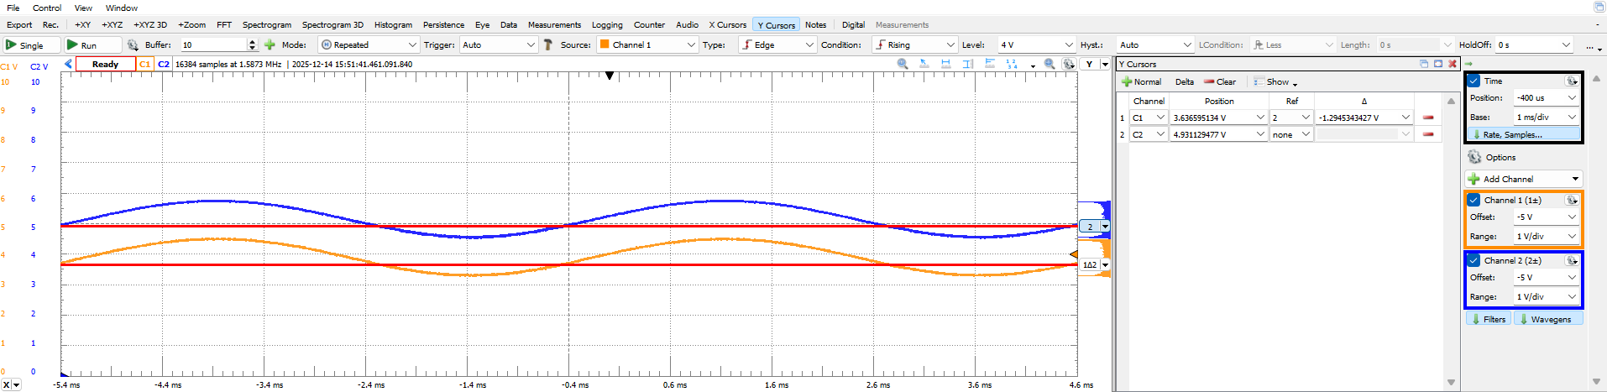Toggle Channel 1 (1±) checkbox
The height and width of the screenshot is (392, 1607).
[1474, 200]
